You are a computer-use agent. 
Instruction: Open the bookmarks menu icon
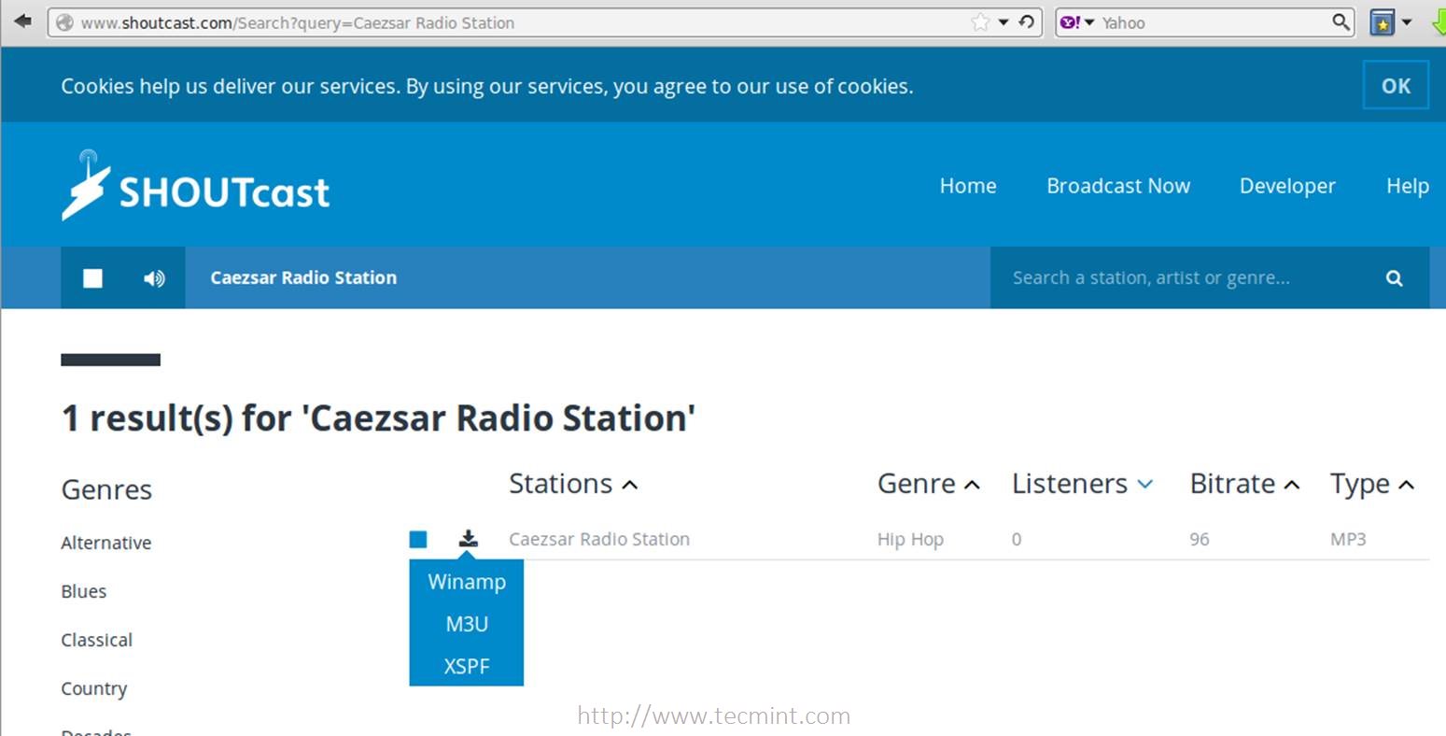pyautogui.click(x=1382, y=22)
